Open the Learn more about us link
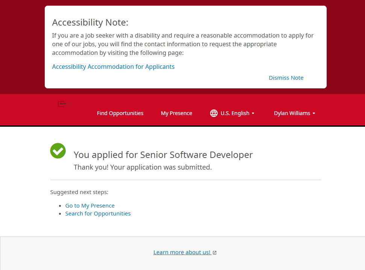 [182, 252]
